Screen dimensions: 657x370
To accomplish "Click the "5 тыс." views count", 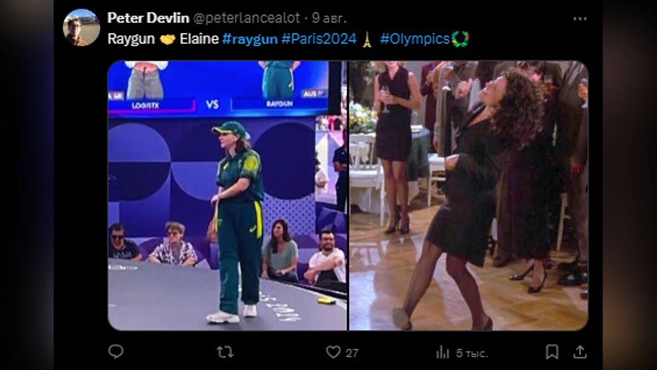I will click(x=471, y=353).
